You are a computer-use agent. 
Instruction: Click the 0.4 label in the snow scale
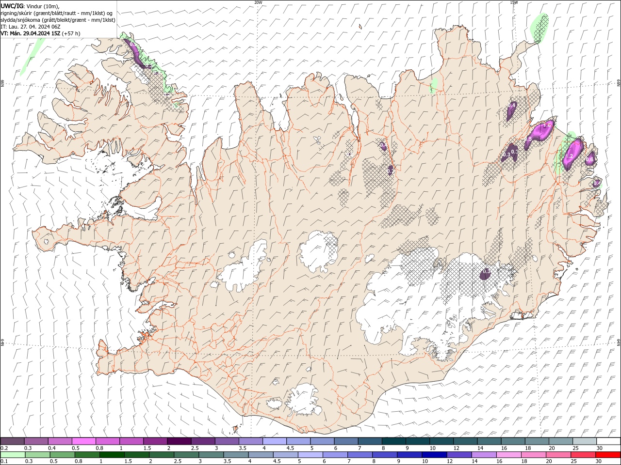pos(51,448)
